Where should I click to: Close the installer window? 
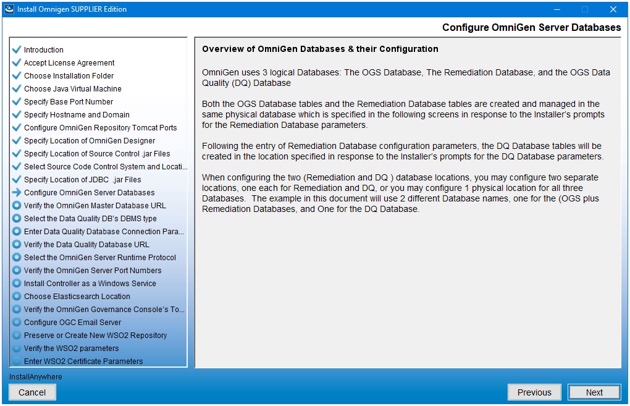point(613,9)
